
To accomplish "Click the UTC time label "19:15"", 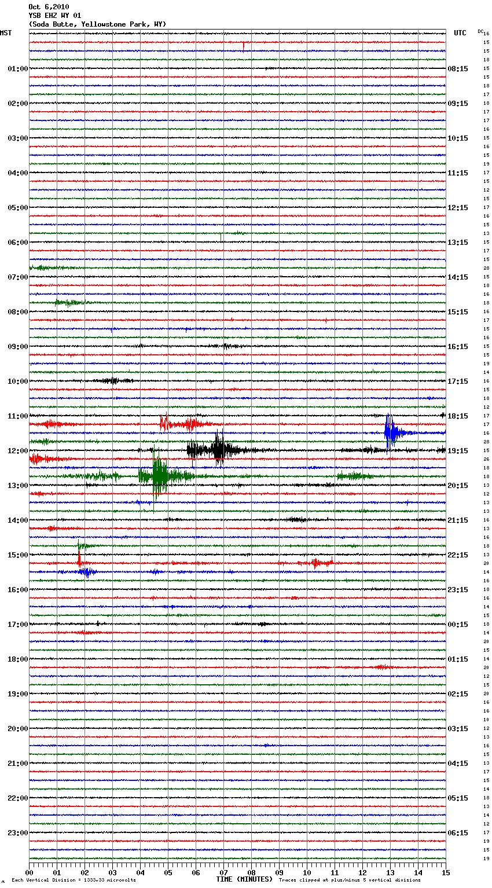I will pos(458,451).
